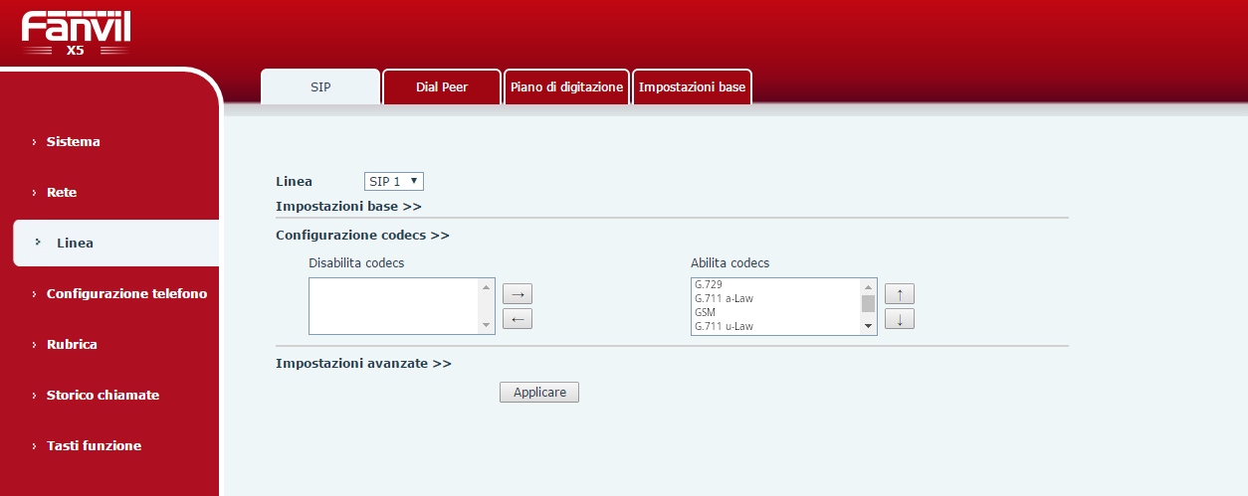Viewport: 1248px width, 496px height.
Task: Click the Disabilita codecs scrollbar up arrow
Action: tap(487, 286)
